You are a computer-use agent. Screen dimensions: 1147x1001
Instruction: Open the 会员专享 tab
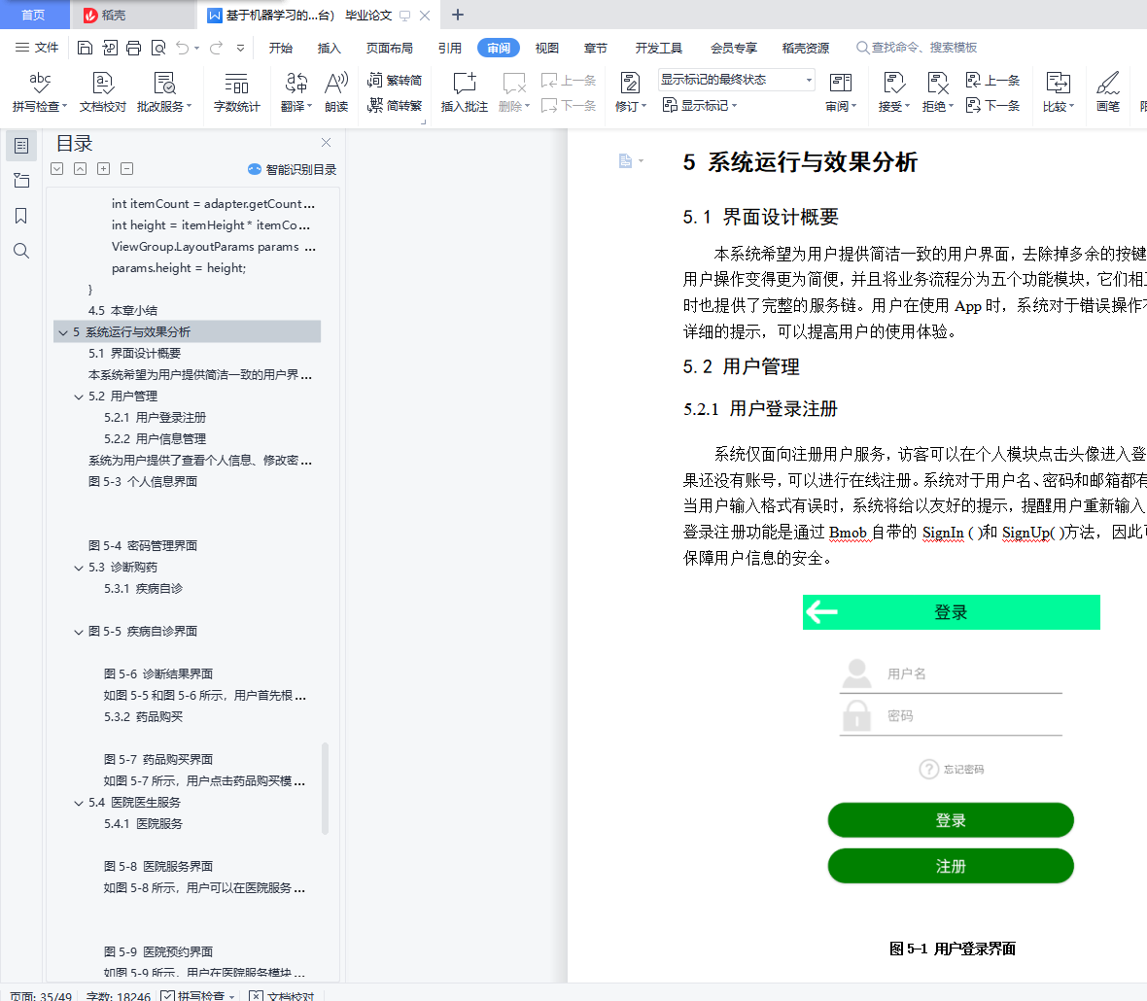(x=734, y=48)
